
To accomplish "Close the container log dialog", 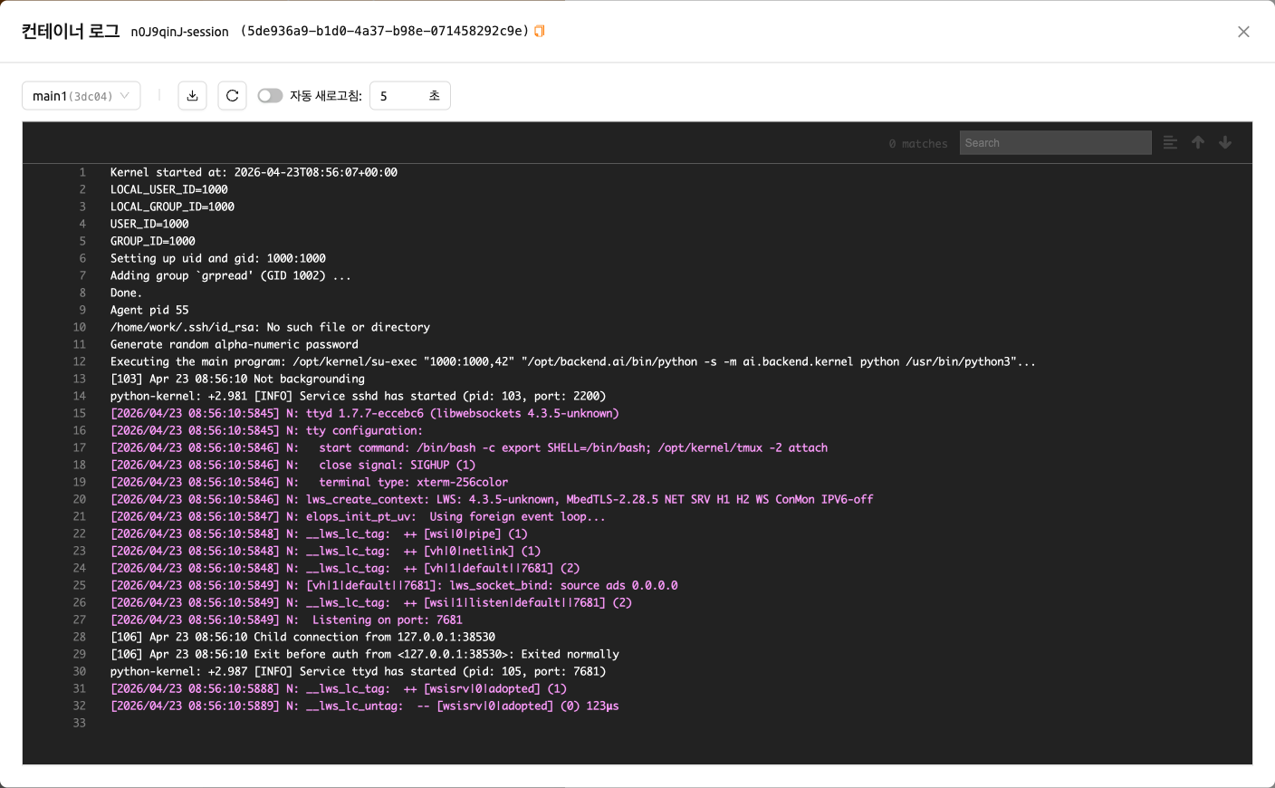I will [1243, 32].
